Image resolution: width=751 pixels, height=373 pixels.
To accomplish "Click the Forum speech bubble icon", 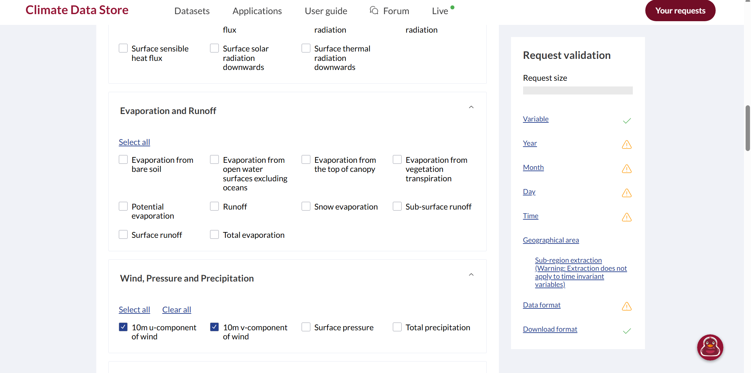I will pyautogui.click(x=374, y=10).
